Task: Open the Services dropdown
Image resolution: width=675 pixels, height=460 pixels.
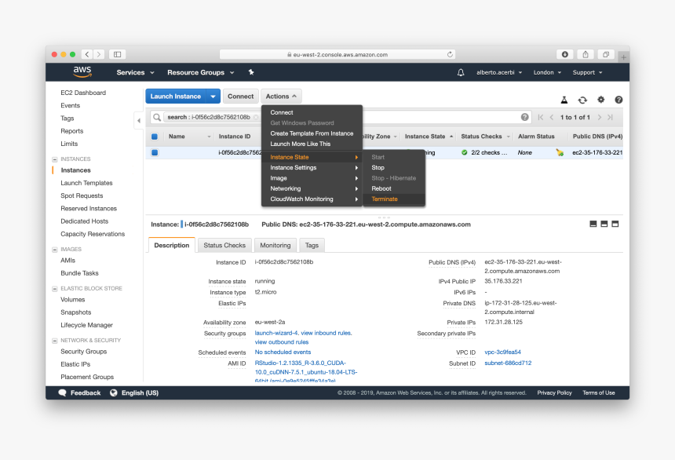Action: [134, 72]
